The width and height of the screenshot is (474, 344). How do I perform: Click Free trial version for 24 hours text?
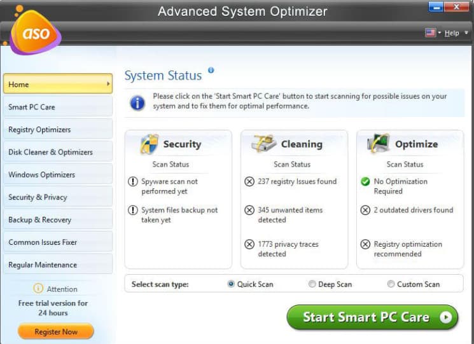coord(53,308)
